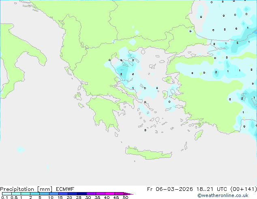Click the "ECMWF" model label
Screen dimensions: 257x199
[65, 189]
